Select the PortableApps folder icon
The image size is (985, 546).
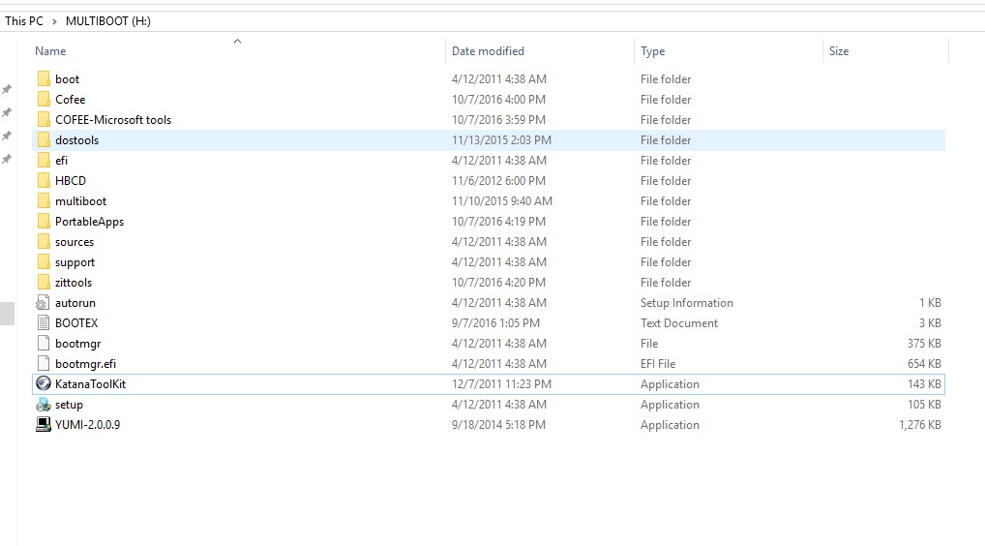(44, 221)
